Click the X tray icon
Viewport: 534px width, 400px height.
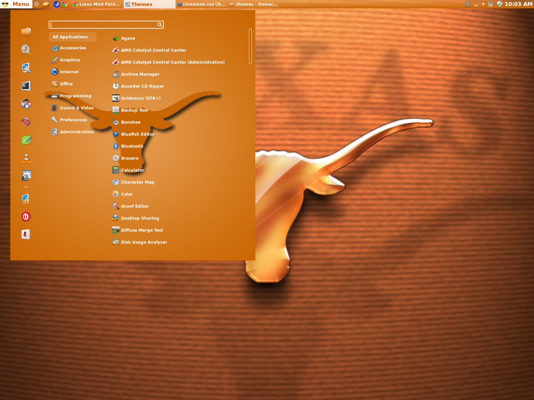coord(468,4)
